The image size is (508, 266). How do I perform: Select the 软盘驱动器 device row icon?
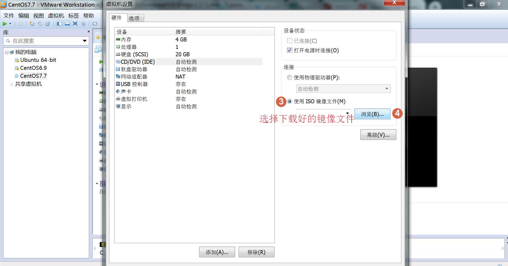coord(118,69)
